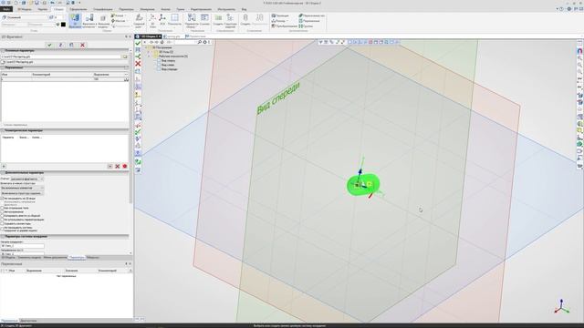Open the Структура изделия ribbon tool
584x328 pixels.
[231, 20]
